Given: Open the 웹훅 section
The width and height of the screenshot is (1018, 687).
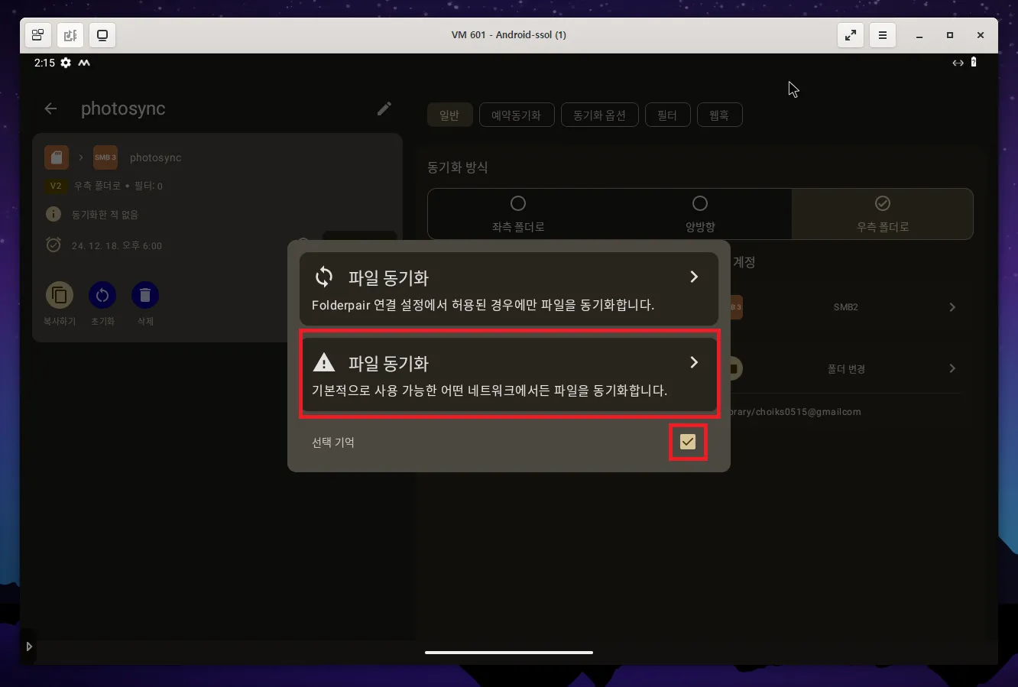Looking at the screenshot, I should [719, 115].
